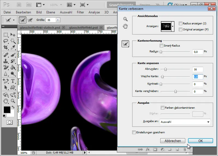Select the Sharpen tool triangle icon
The image size is (218, 156).
(x=5, y=74)
